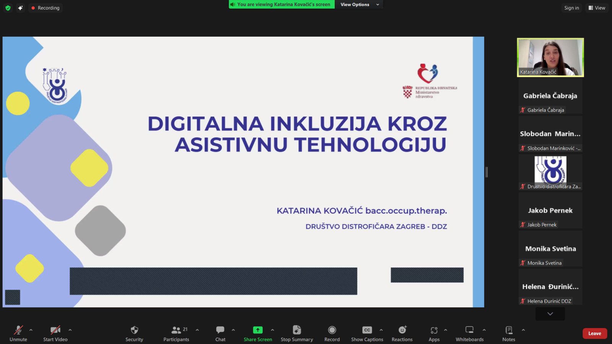Viewport: 612px width, 344px height.
Task: Expand the View Options dropdown
Action: point(359,5)
